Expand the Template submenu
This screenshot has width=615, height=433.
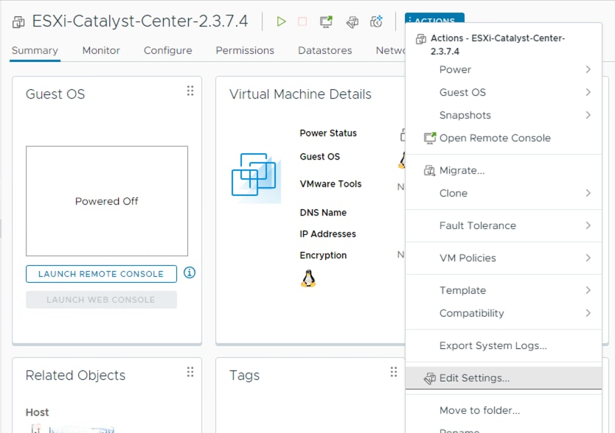coord(504,290)
